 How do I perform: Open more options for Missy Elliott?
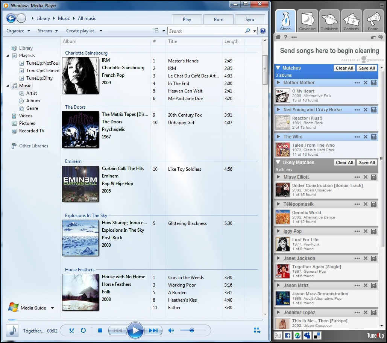357,177
